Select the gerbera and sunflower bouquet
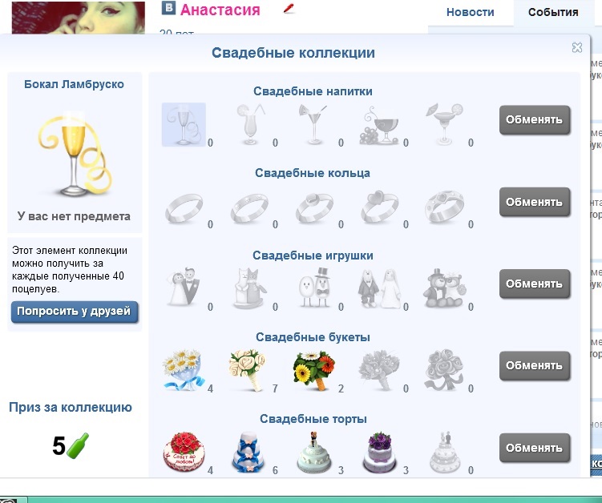The image size is (602, 503). (314, 370)
